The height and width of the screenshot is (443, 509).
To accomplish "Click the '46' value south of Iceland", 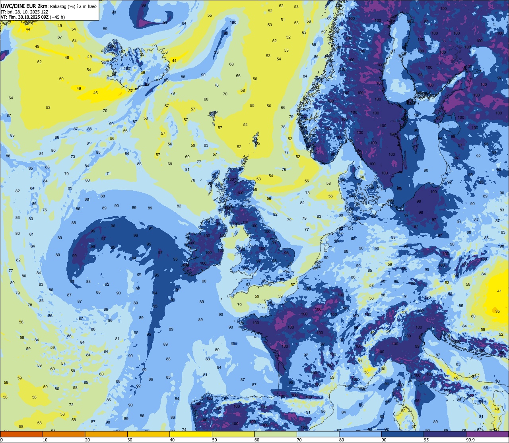I will (x=95, y=93).
